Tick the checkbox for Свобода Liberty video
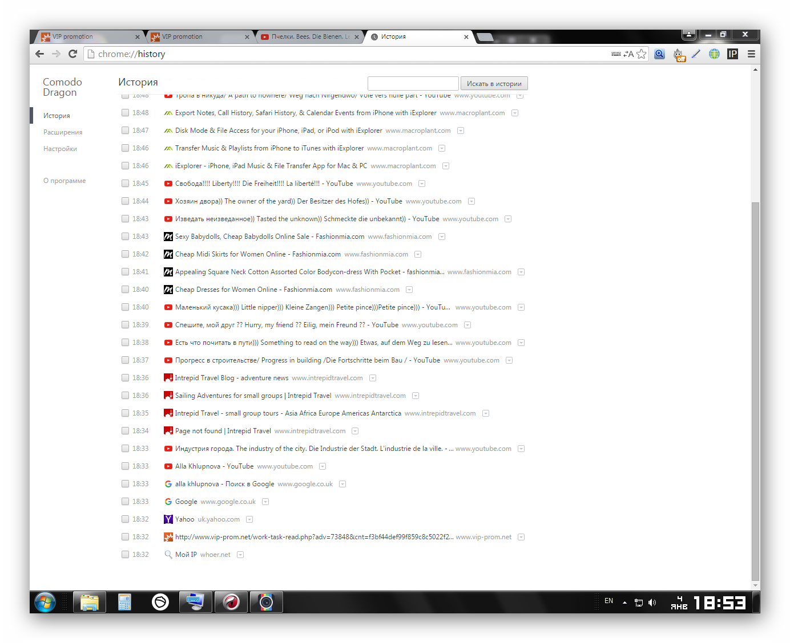Viewport: 790px width, 643px height. 125,184
